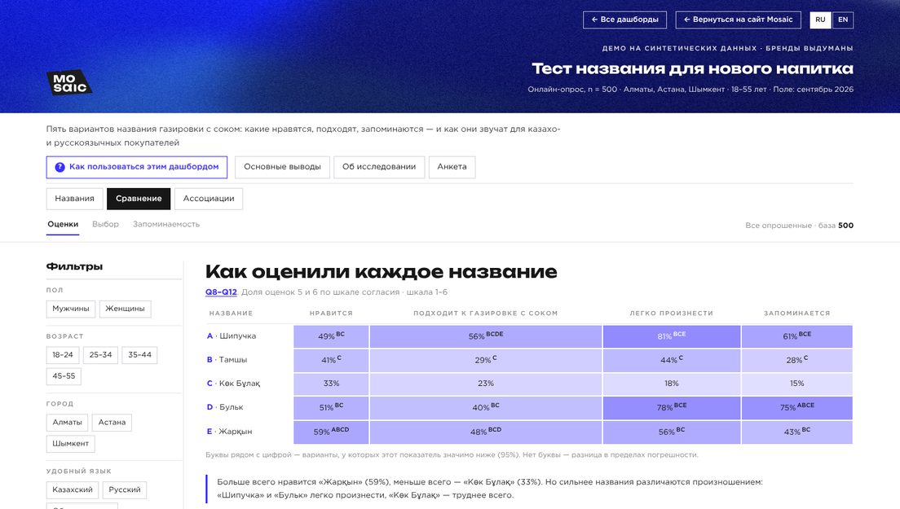Screen dimensions: 900x509
Task: Filter by "Женщины"
Action: click(x=125, y=309)
